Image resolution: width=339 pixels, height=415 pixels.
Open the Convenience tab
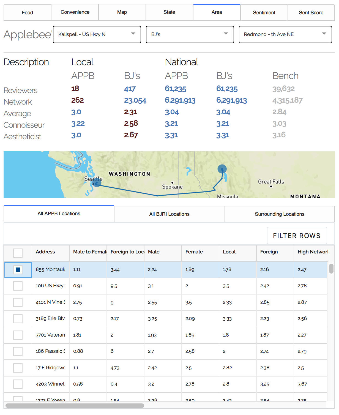75,12
